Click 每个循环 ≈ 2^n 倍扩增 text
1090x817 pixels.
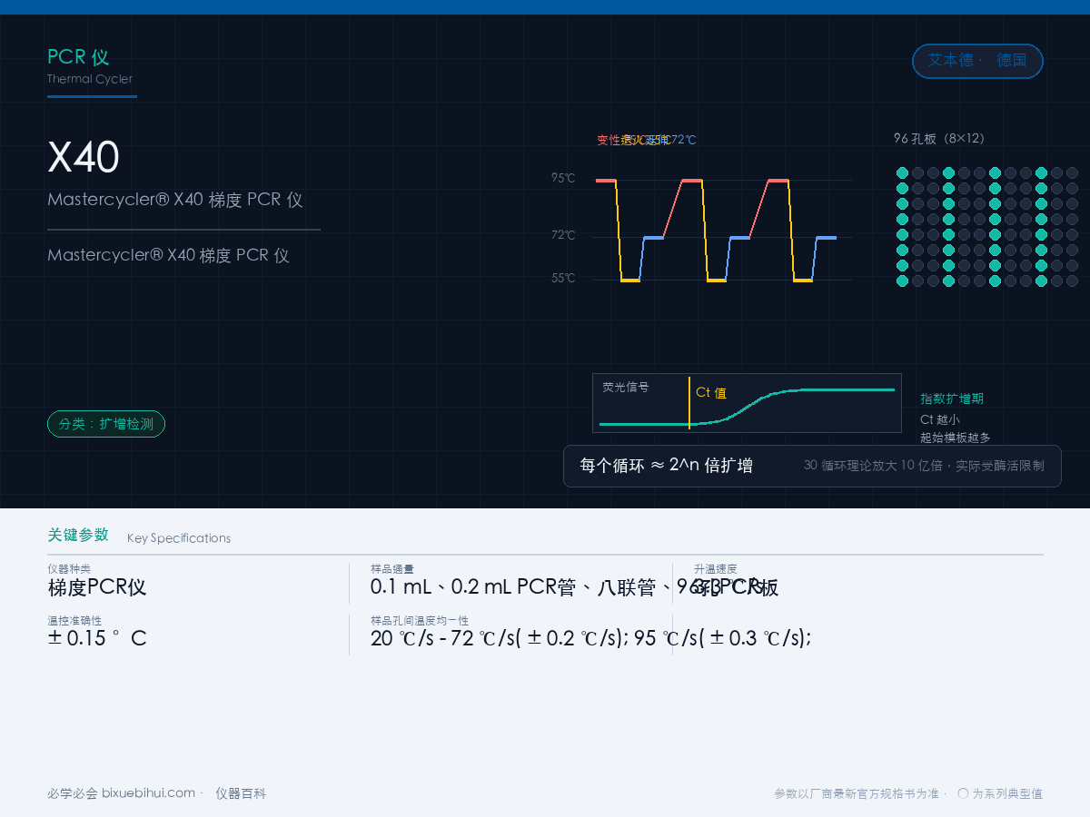pyautogui.click(x=667, y=466)
